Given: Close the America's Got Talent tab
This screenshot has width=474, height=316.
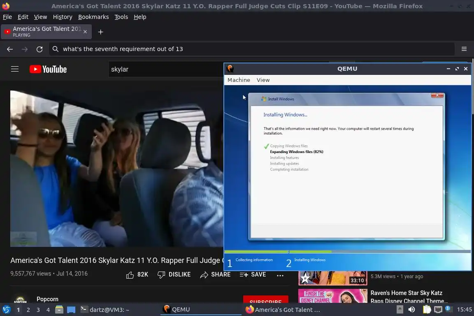Looking at the screenshot, I should (85, 32).
